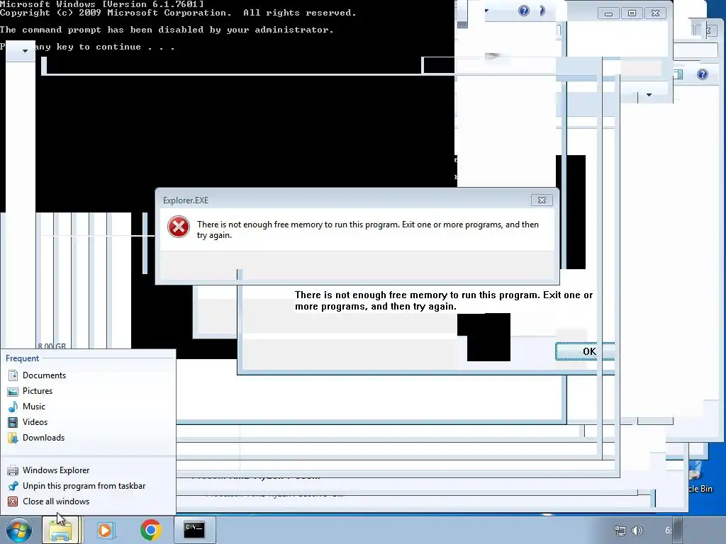Click the Windows Explorer jump list icon

pos(13,470)
